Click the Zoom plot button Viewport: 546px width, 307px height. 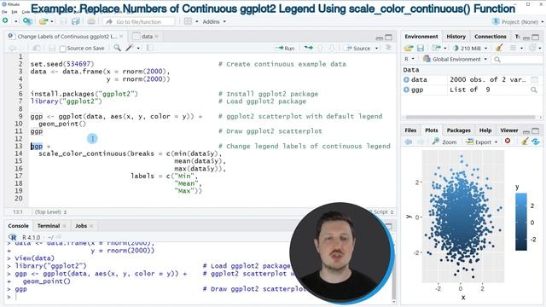(444, 142)
